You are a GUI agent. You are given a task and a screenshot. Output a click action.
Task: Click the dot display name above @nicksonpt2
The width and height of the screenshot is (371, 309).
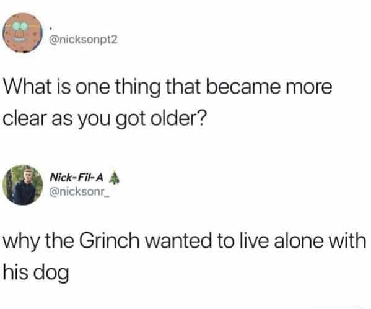click(51, 28)
